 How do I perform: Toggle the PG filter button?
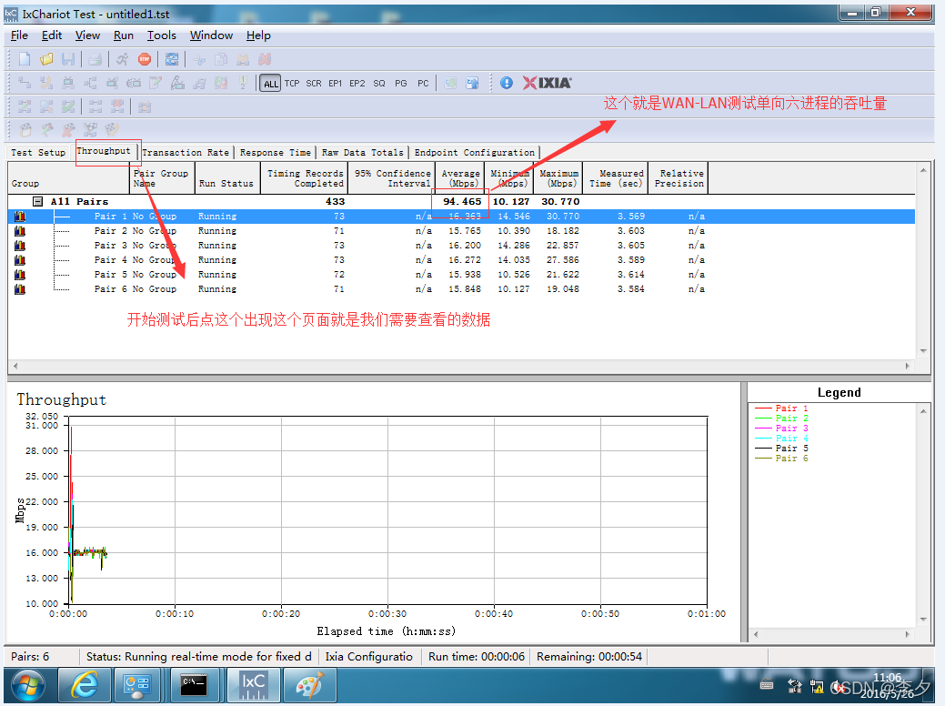tap(401, 83)
